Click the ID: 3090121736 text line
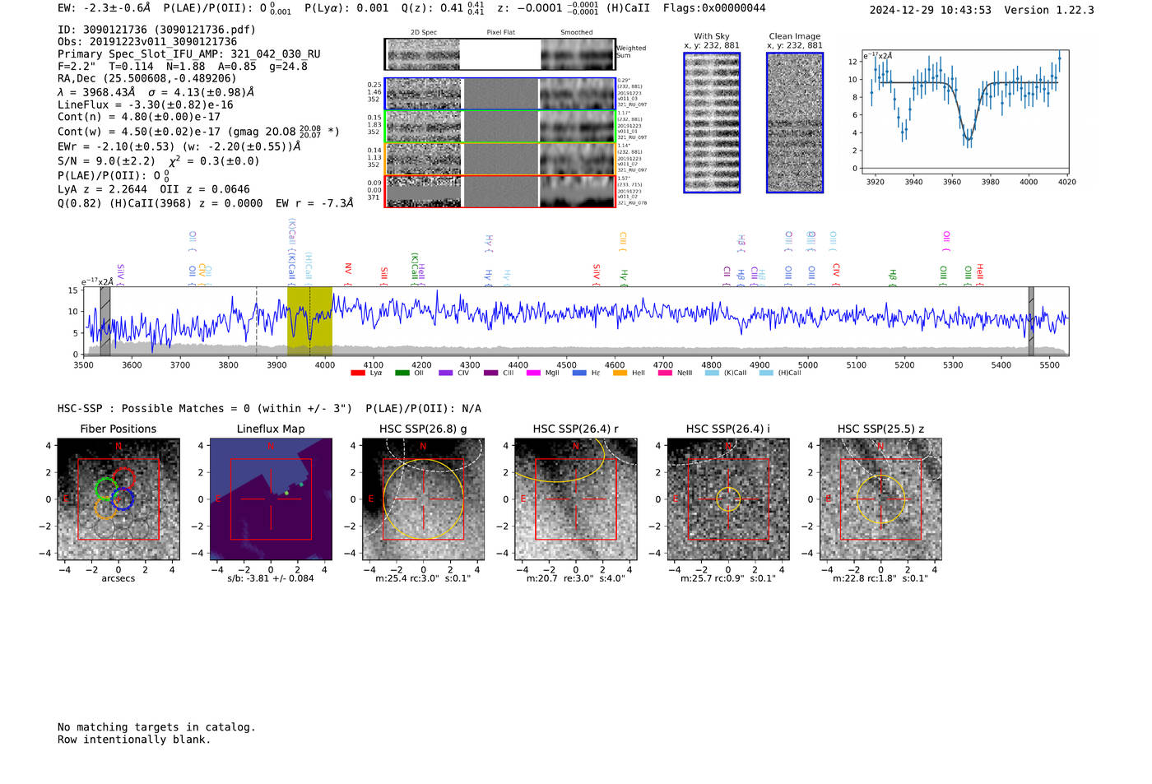This screenshot has width=1152, height=784. pyautogui.click(x=156, y=30)
